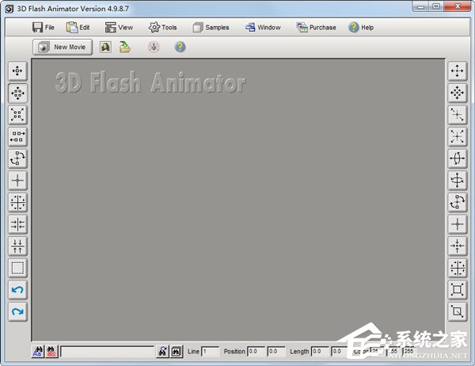Click the New Movie button
The height and width of the screenshot is (366, 475).
coord(63,47)
